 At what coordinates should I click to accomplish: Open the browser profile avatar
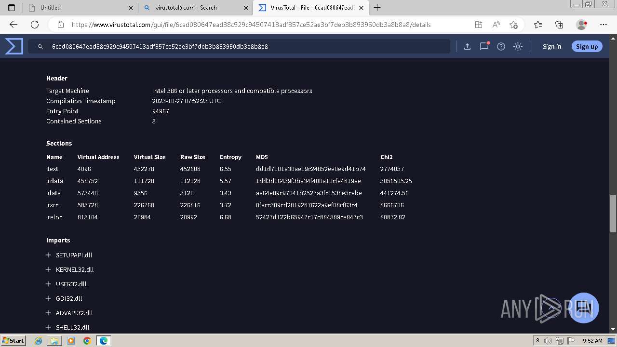coord(581,25)
